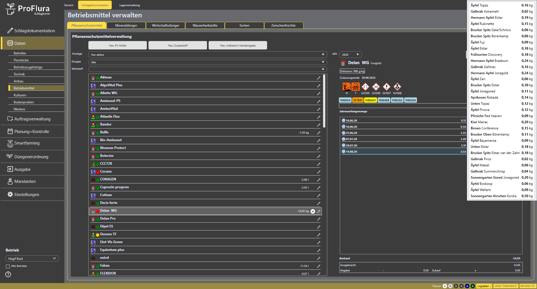Open the Lagerverwaltung top tab

pos(129,5)
